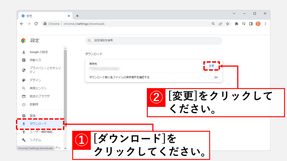Open the zoom magnifier icon in address bar
287x161 pixels.
(213, 24)
